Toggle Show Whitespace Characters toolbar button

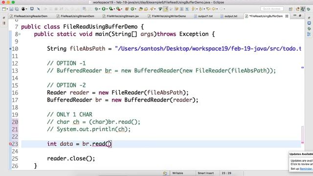coord(187,9)
